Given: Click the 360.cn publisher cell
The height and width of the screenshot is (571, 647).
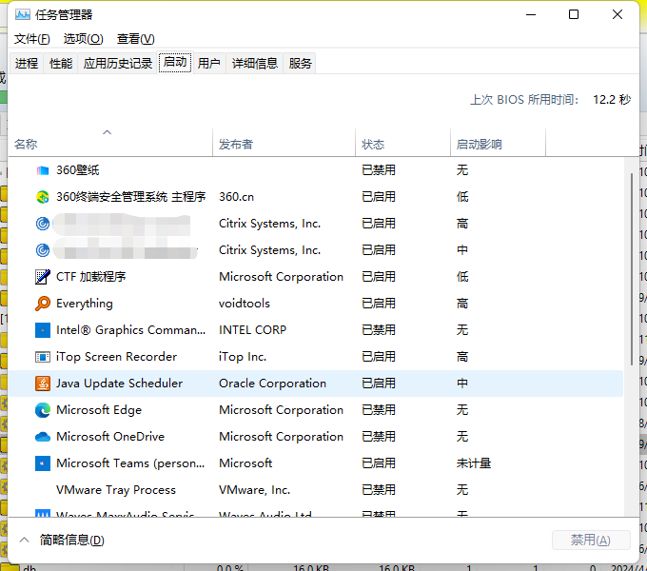Looking at the screenshot, I should 236,197.
